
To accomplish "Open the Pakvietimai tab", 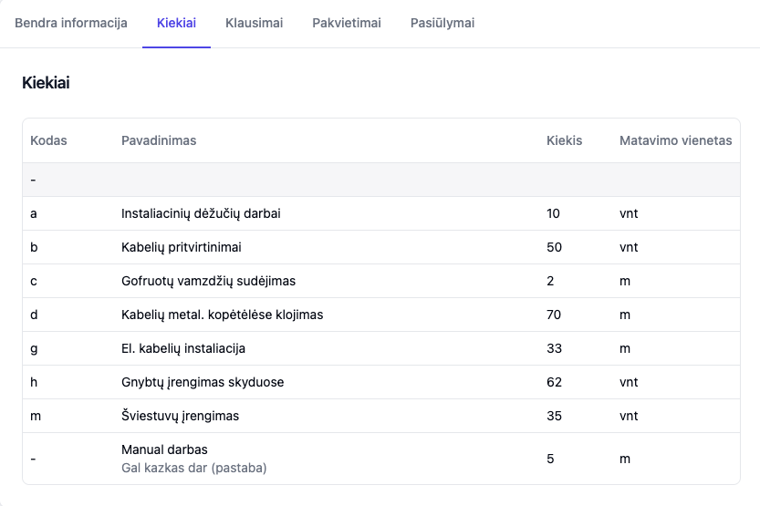I will [x=347, y=23].
